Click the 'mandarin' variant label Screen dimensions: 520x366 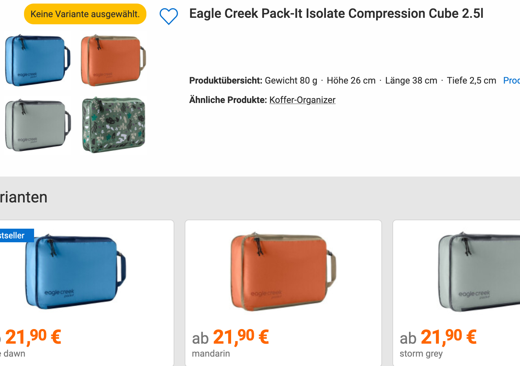point(211,353)
